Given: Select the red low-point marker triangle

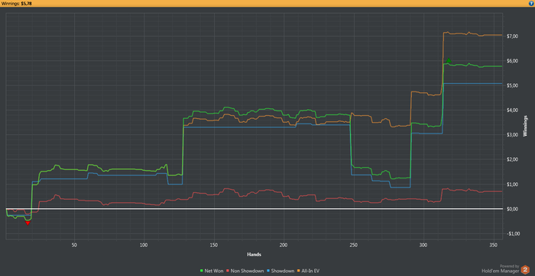Looking at the screenshot, I should pyautogui.click(x=28, y=223).
